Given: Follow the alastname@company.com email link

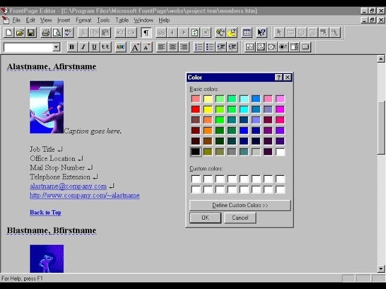Looking at the screenshot, I should click(68, 186).
